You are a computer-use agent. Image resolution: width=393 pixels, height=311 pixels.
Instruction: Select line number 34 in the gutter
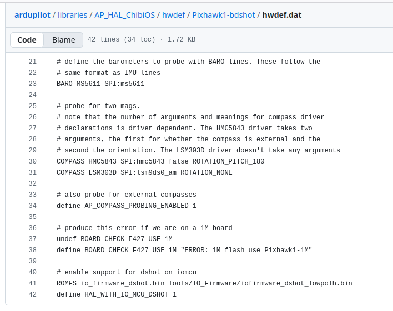(32, 206)
